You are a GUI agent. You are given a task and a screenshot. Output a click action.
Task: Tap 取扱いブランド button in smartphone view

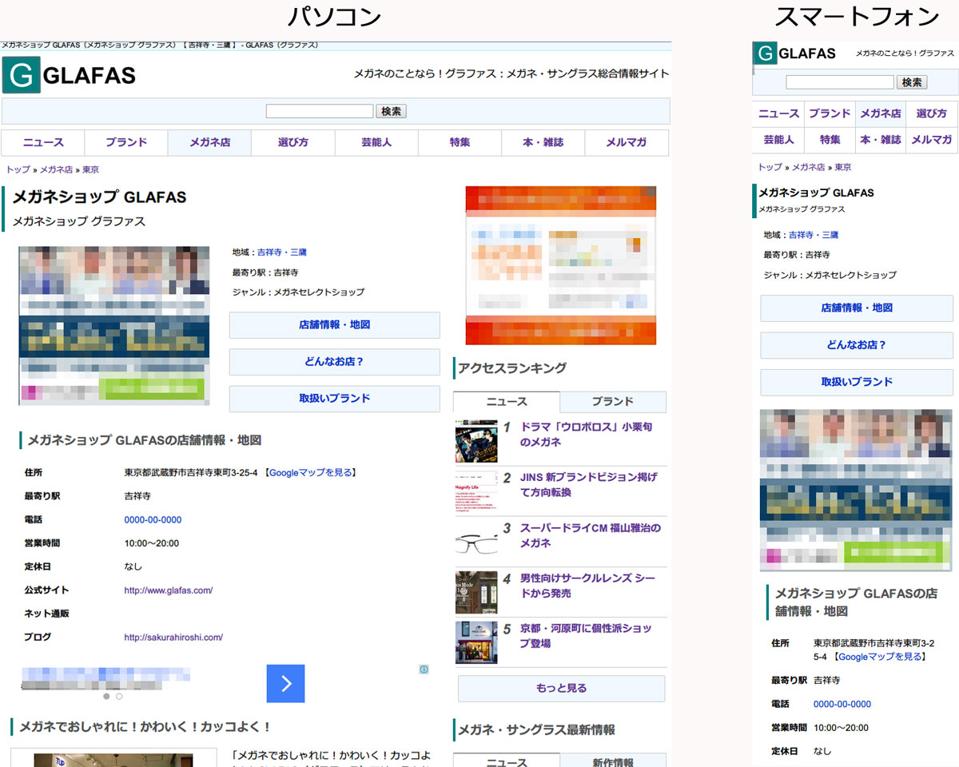point(857,382)
